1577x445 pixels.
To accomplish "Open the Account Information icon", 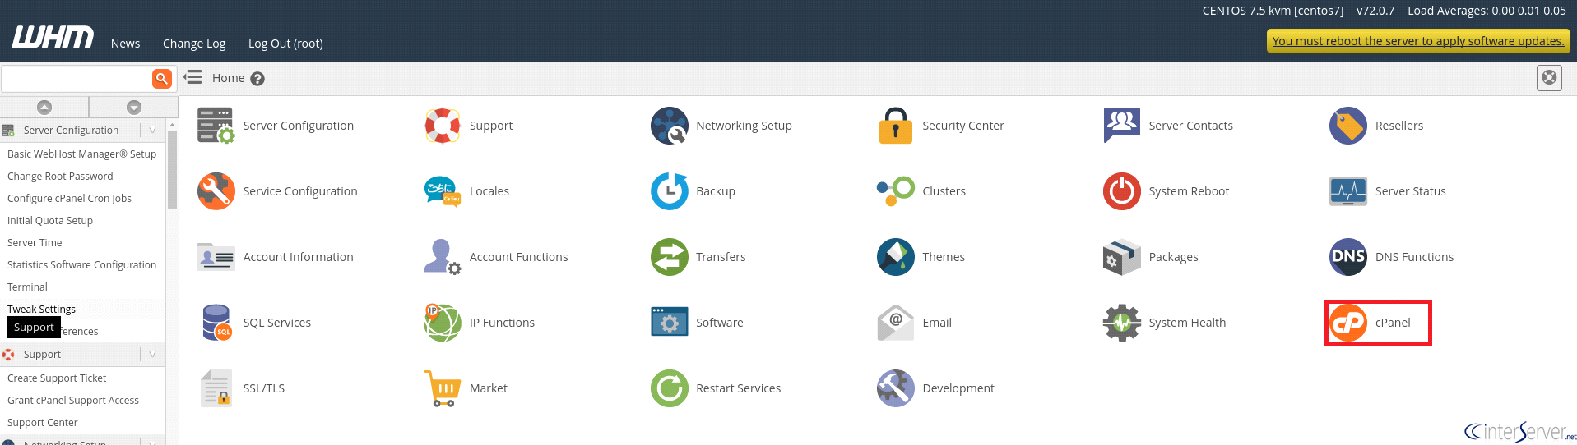I will (216, 257).
